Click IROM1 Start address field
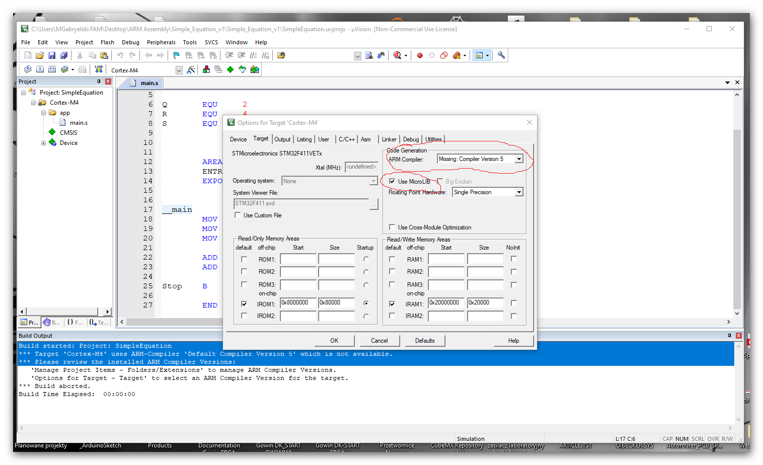763x465 pixels. click(x=298, y=302)
